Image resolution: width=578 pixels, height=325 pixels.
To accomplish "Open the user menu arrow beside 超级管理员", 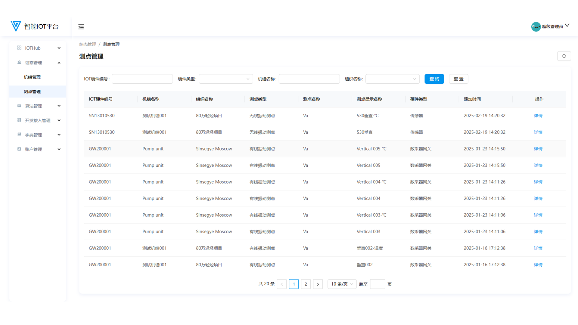I will click(x=567, y=26).
